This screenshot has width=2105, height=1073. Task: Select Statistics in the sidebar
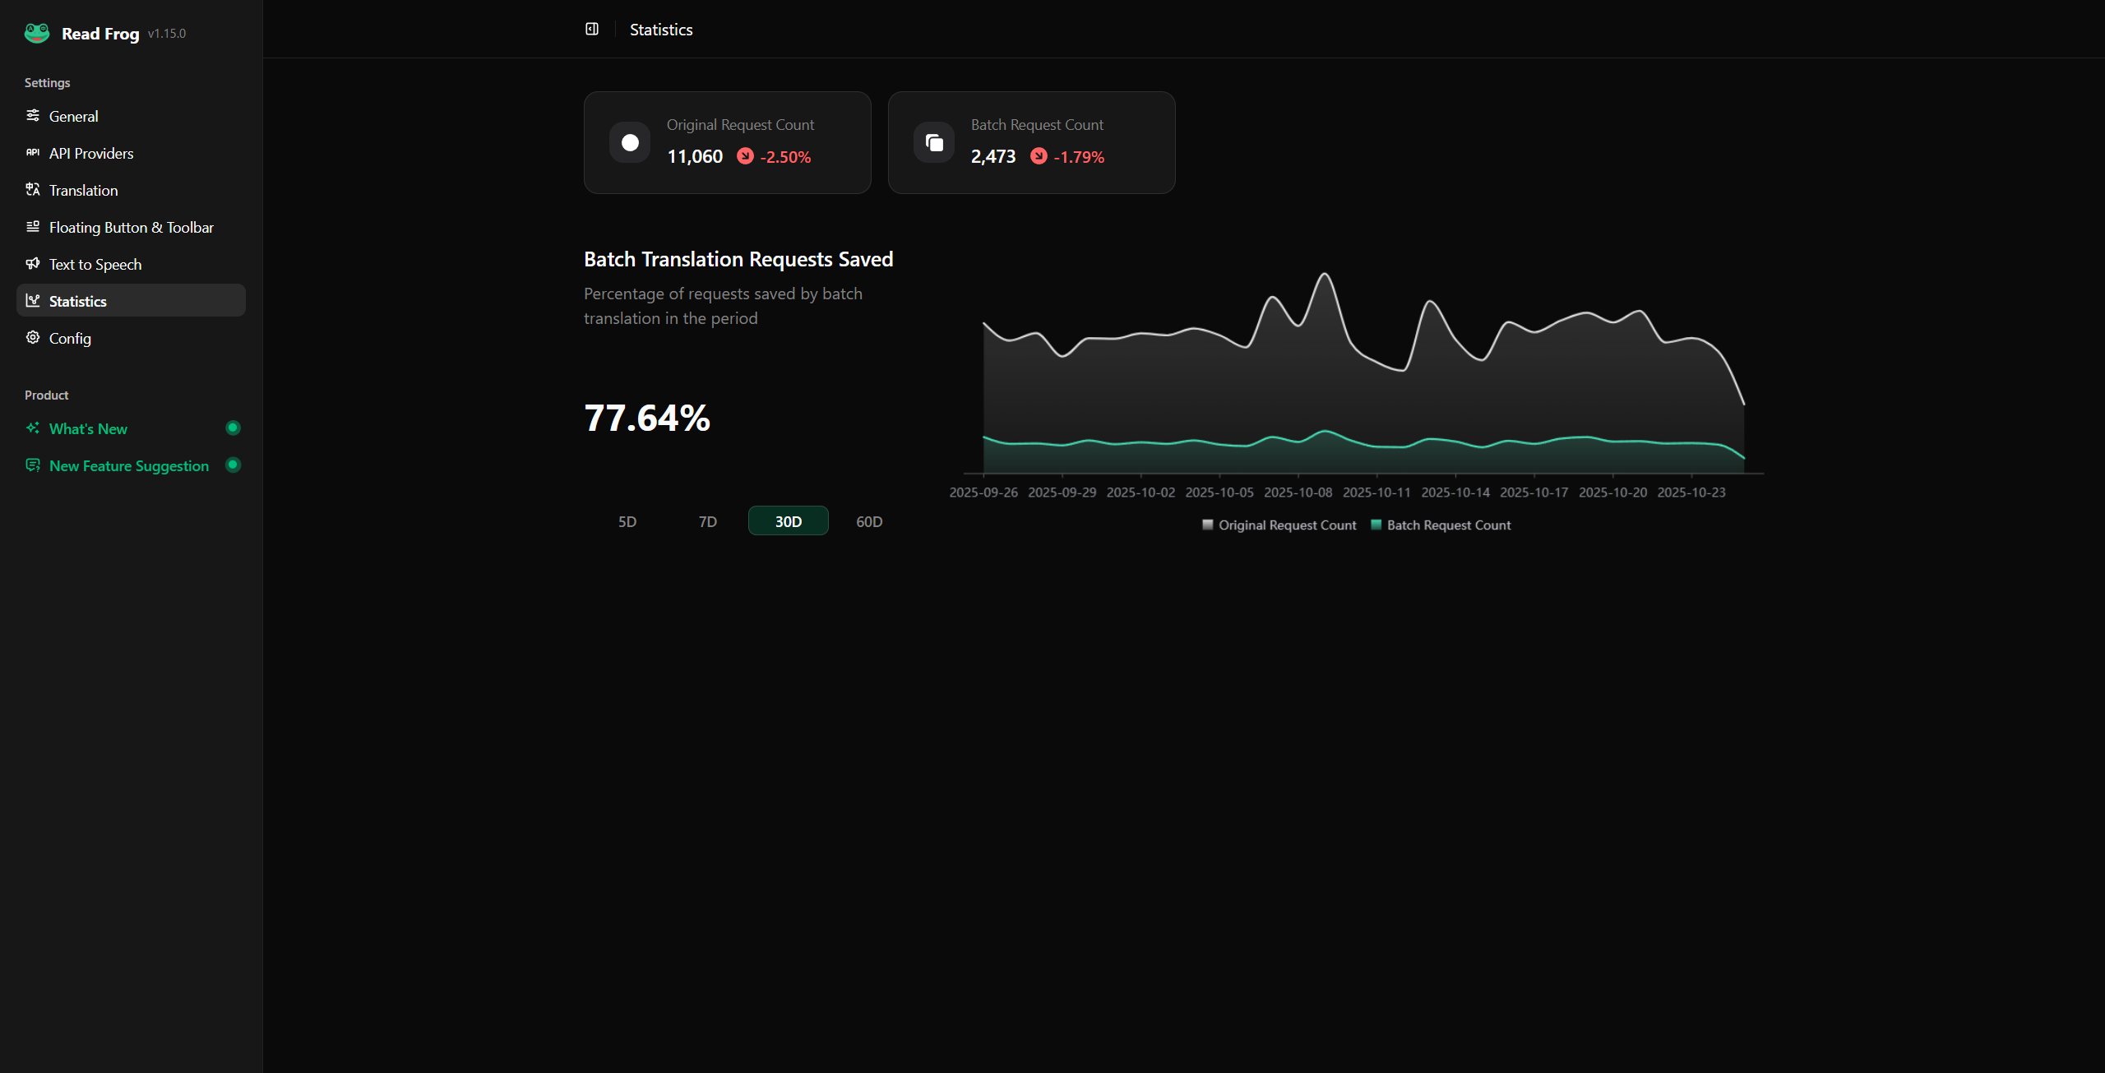click(78, 301)
